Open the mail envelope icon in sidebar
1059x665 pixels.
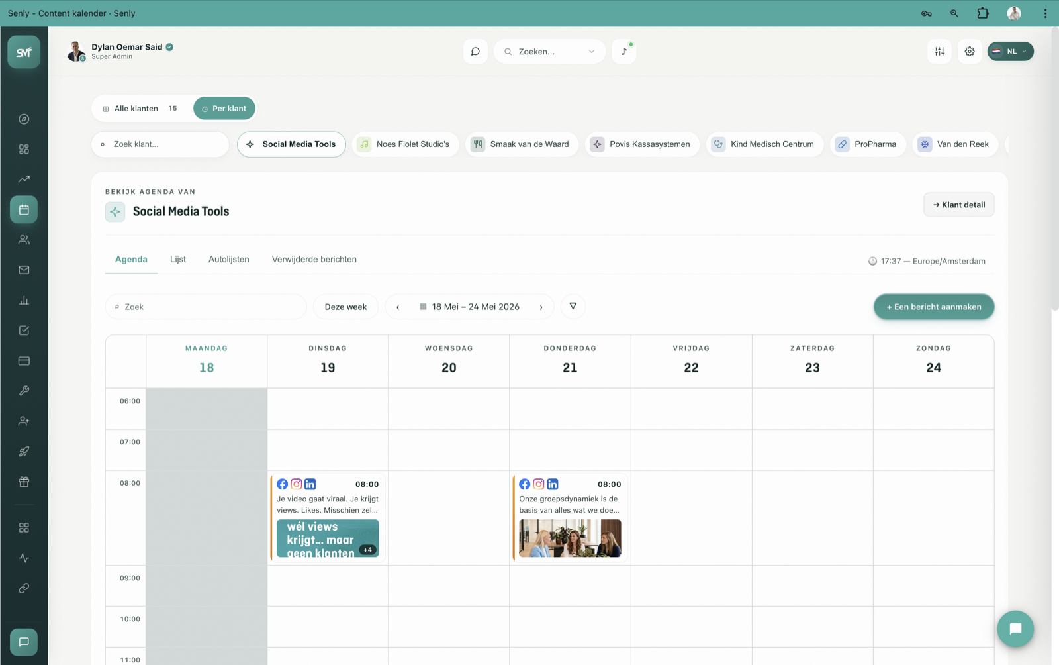point(24,270)
